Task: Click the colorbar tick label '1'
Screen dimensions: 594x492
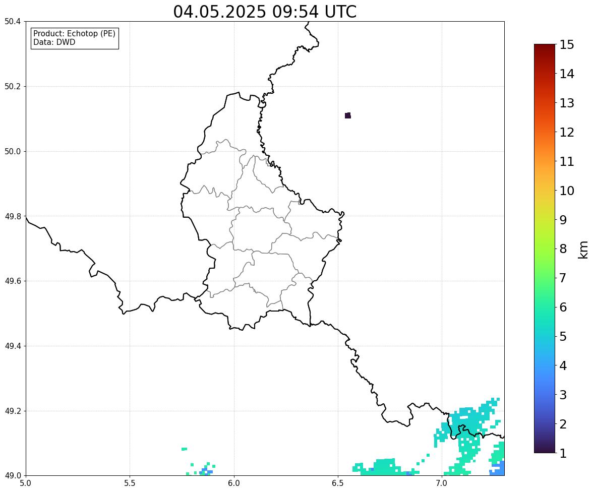Action: pyautogui.click(x=563, y=453)
